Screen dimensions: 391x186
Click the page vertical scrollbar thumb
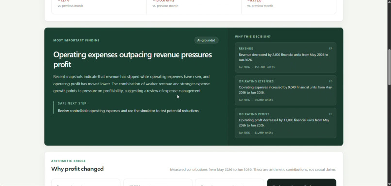389,67
